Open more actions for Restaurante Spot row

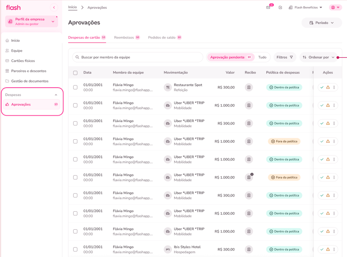point(334,87)
